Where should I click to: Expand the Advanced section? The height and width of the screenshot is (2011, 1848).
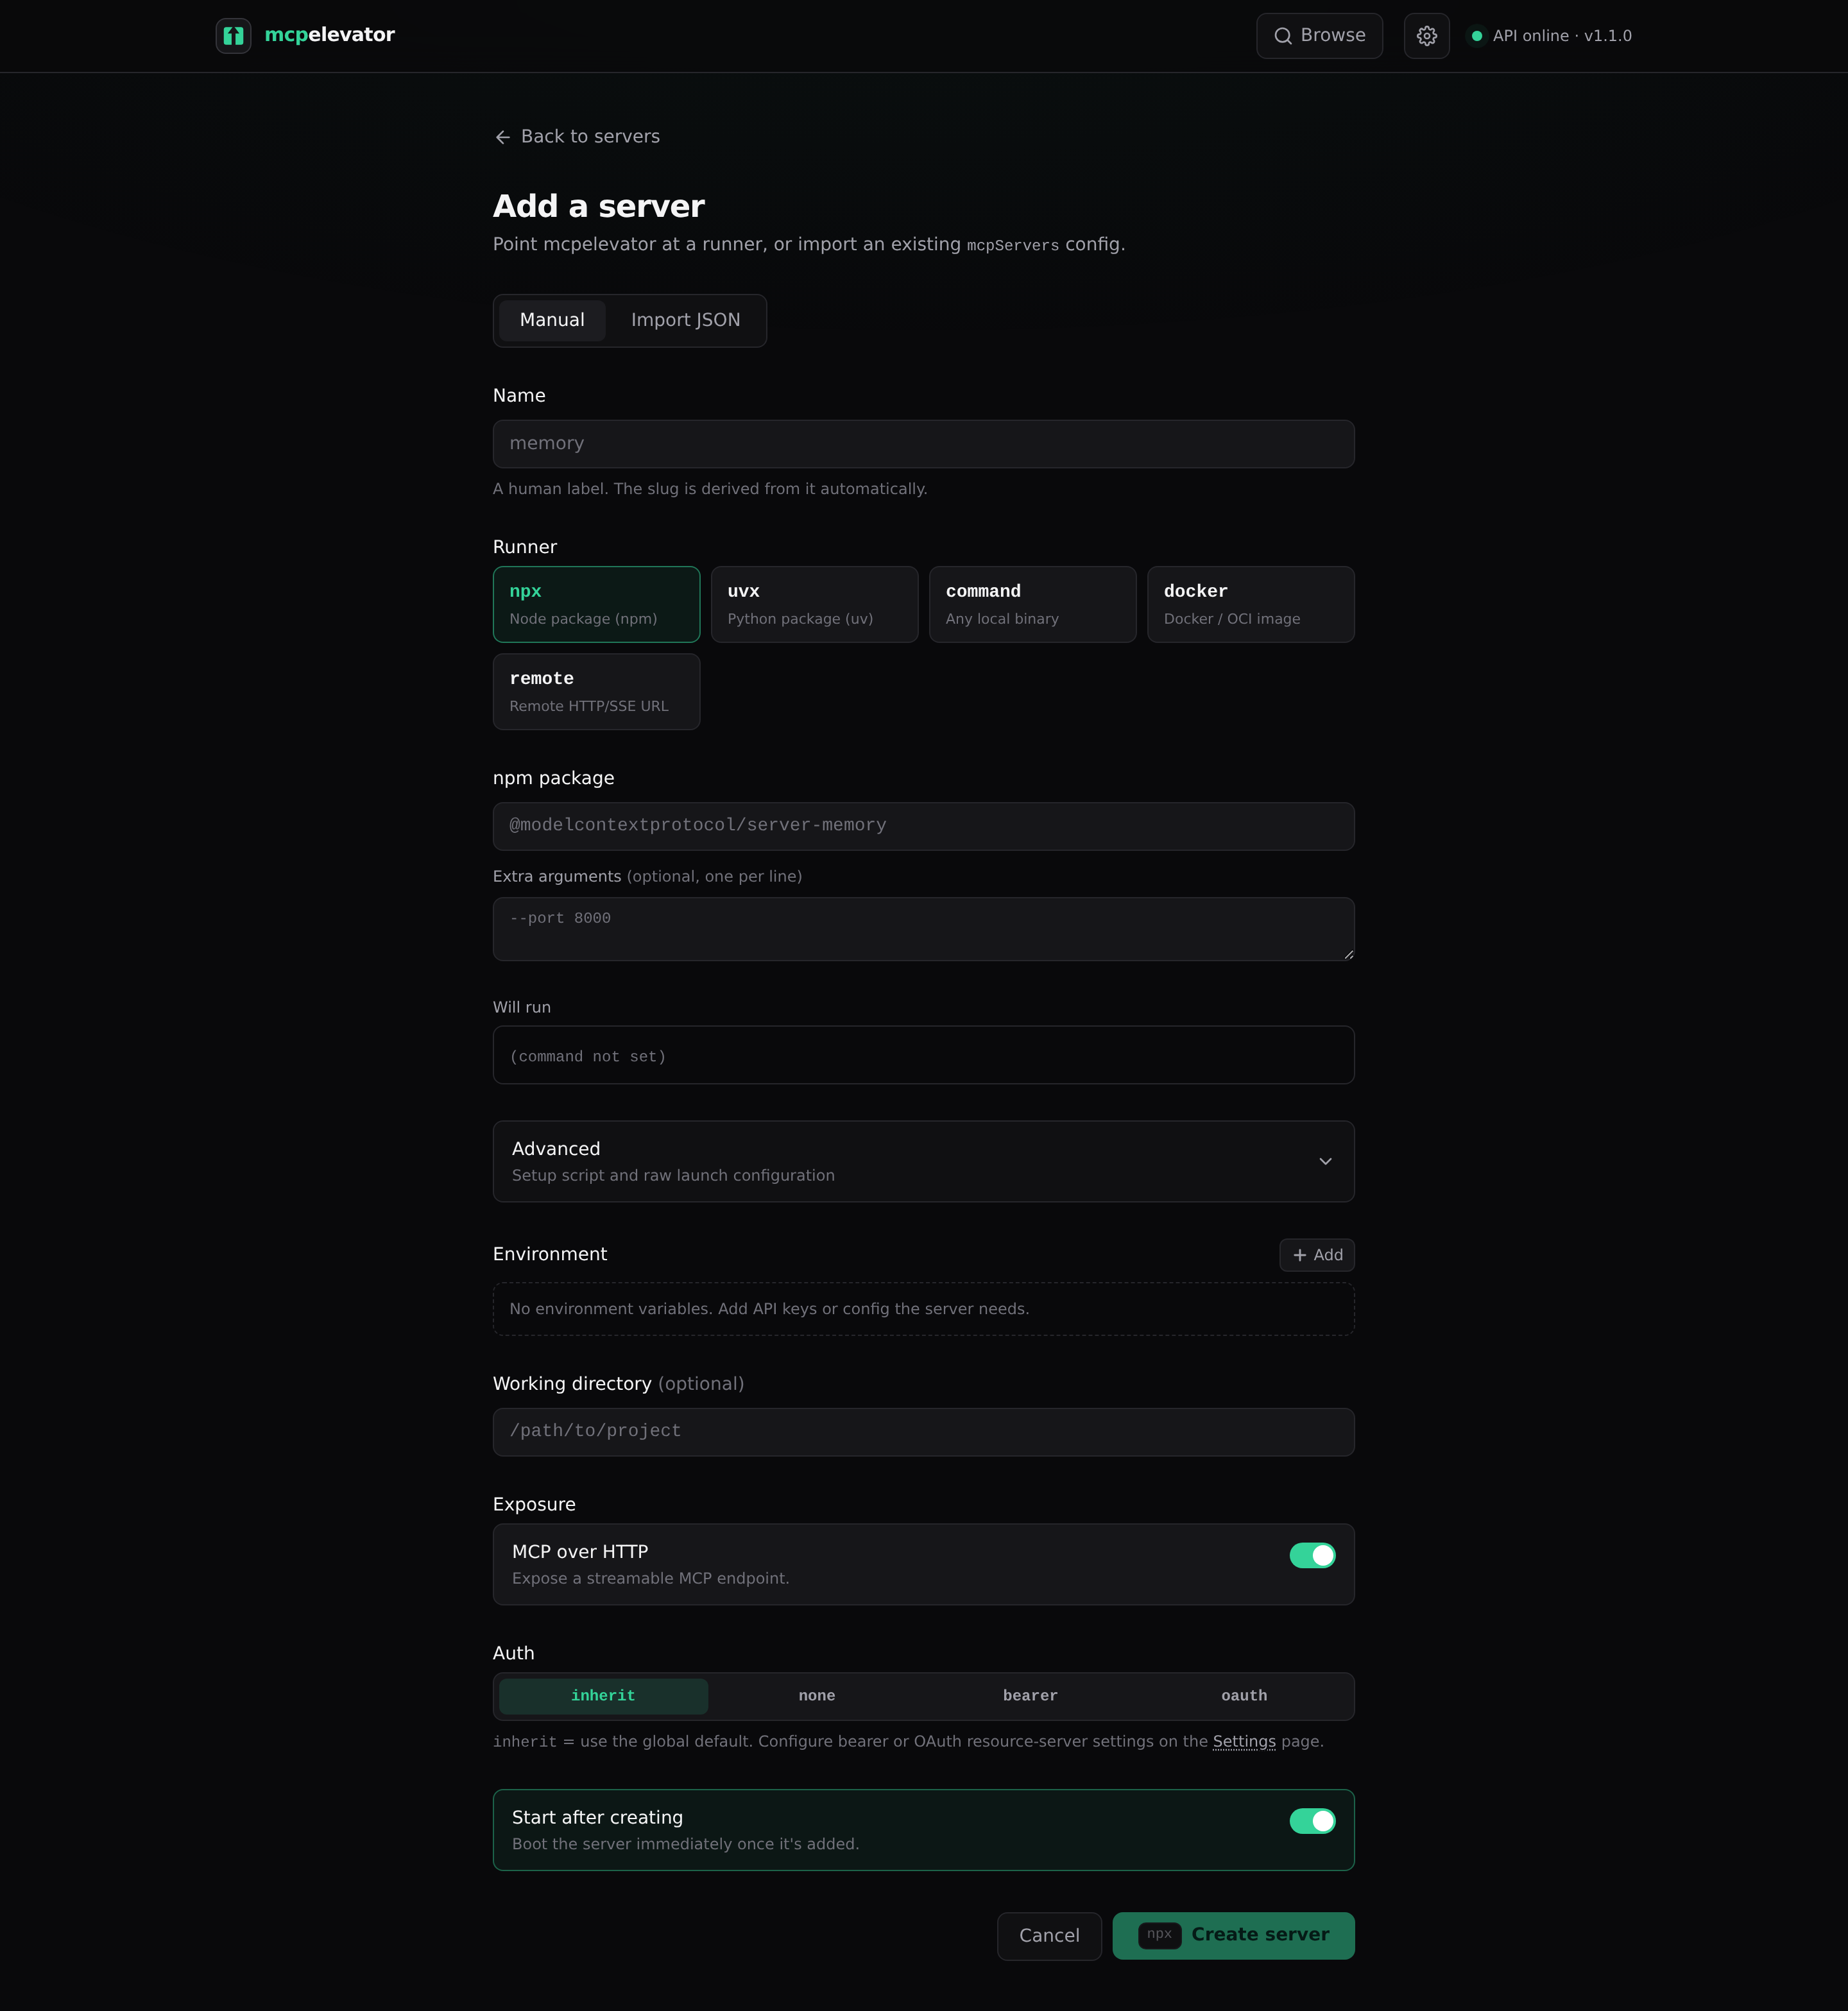[x=923, y=1161]
